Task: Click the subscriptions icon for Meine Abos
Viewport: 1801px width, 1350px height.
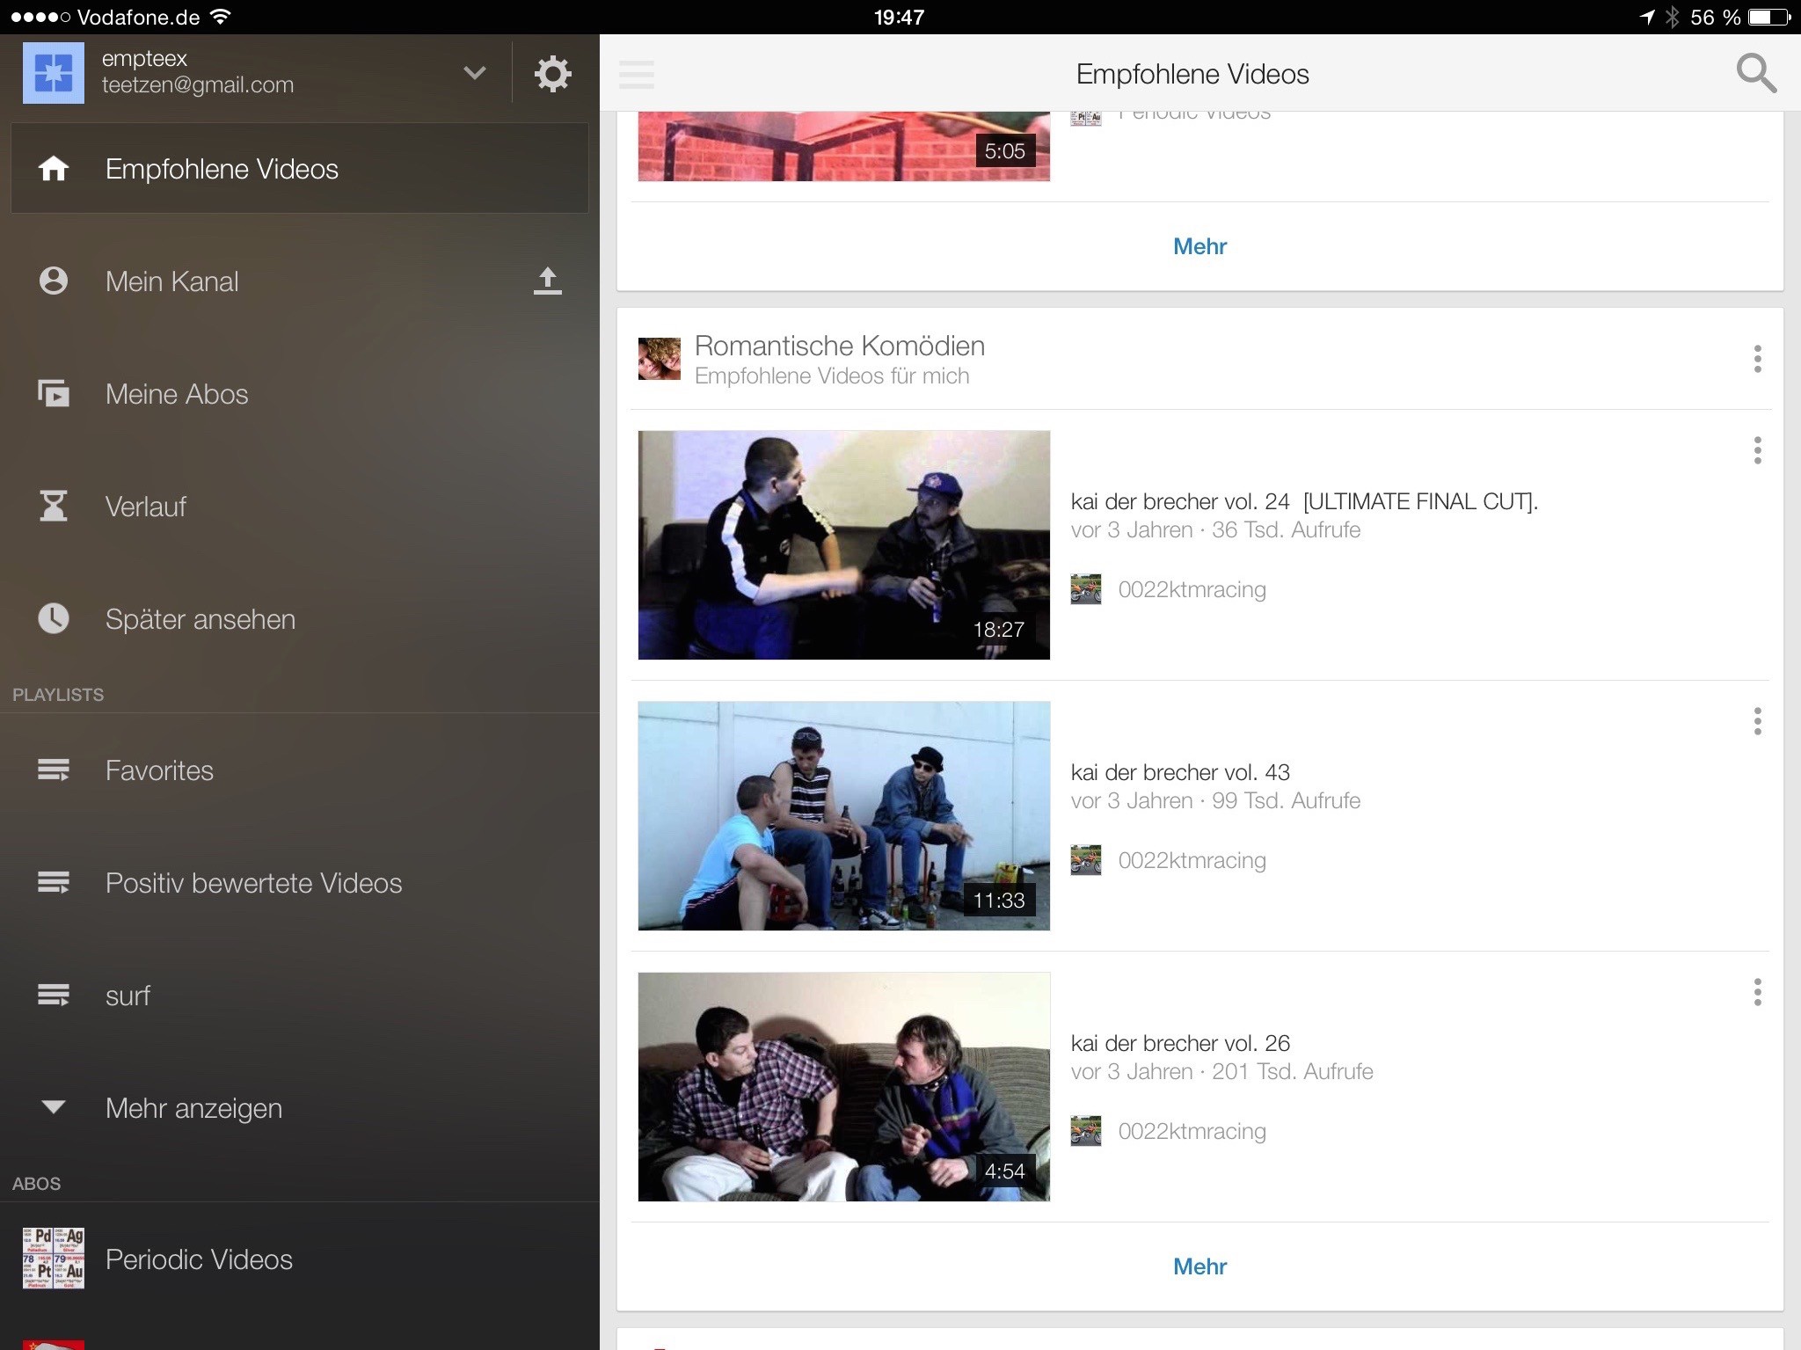Action: (x=53, y=393)
